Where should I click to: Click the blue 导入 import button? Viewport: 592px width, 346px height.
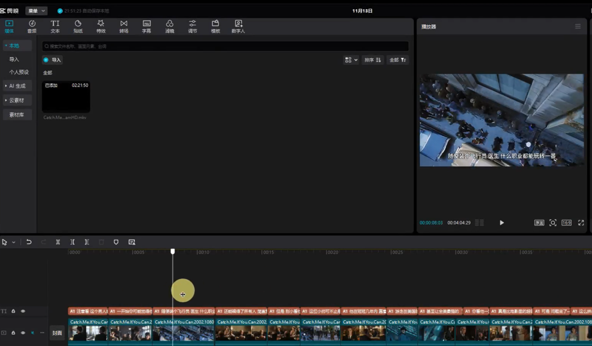coord(53,60)
